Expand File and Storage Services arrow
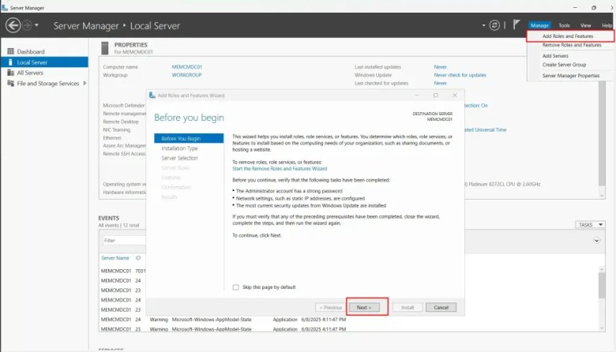The width and height of the screenshot is (616, 352). click(x=85, y=83)
